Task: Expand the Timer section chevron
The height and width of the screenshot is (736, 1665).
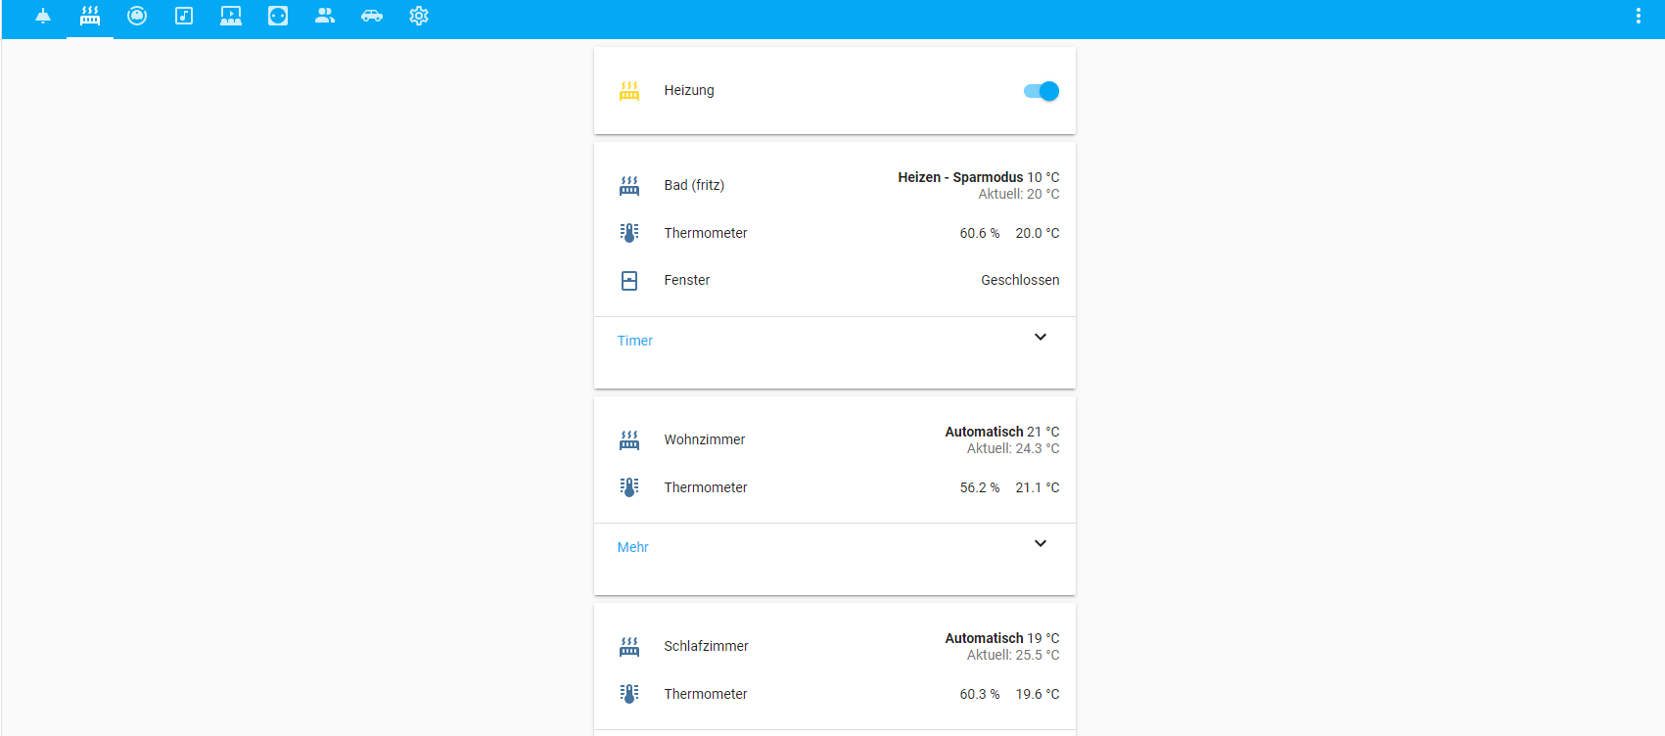Action: (1041, 337)
